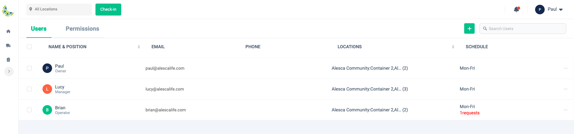The width and height of the screenshot is (574, 134).
Task: Select the Users tab
Action: (x=39, y=29)
